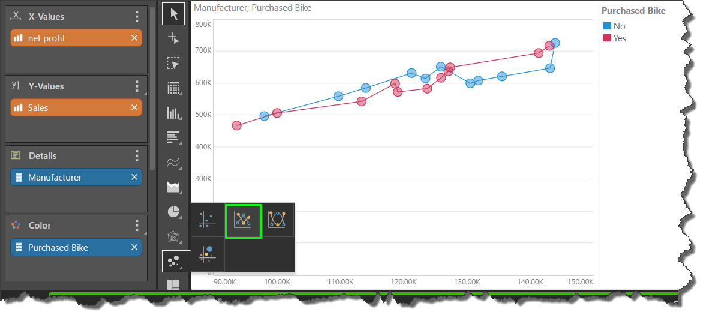Select the arrow pointer tool
This screenshot has width=706, height=318.
tap(173, 14)
